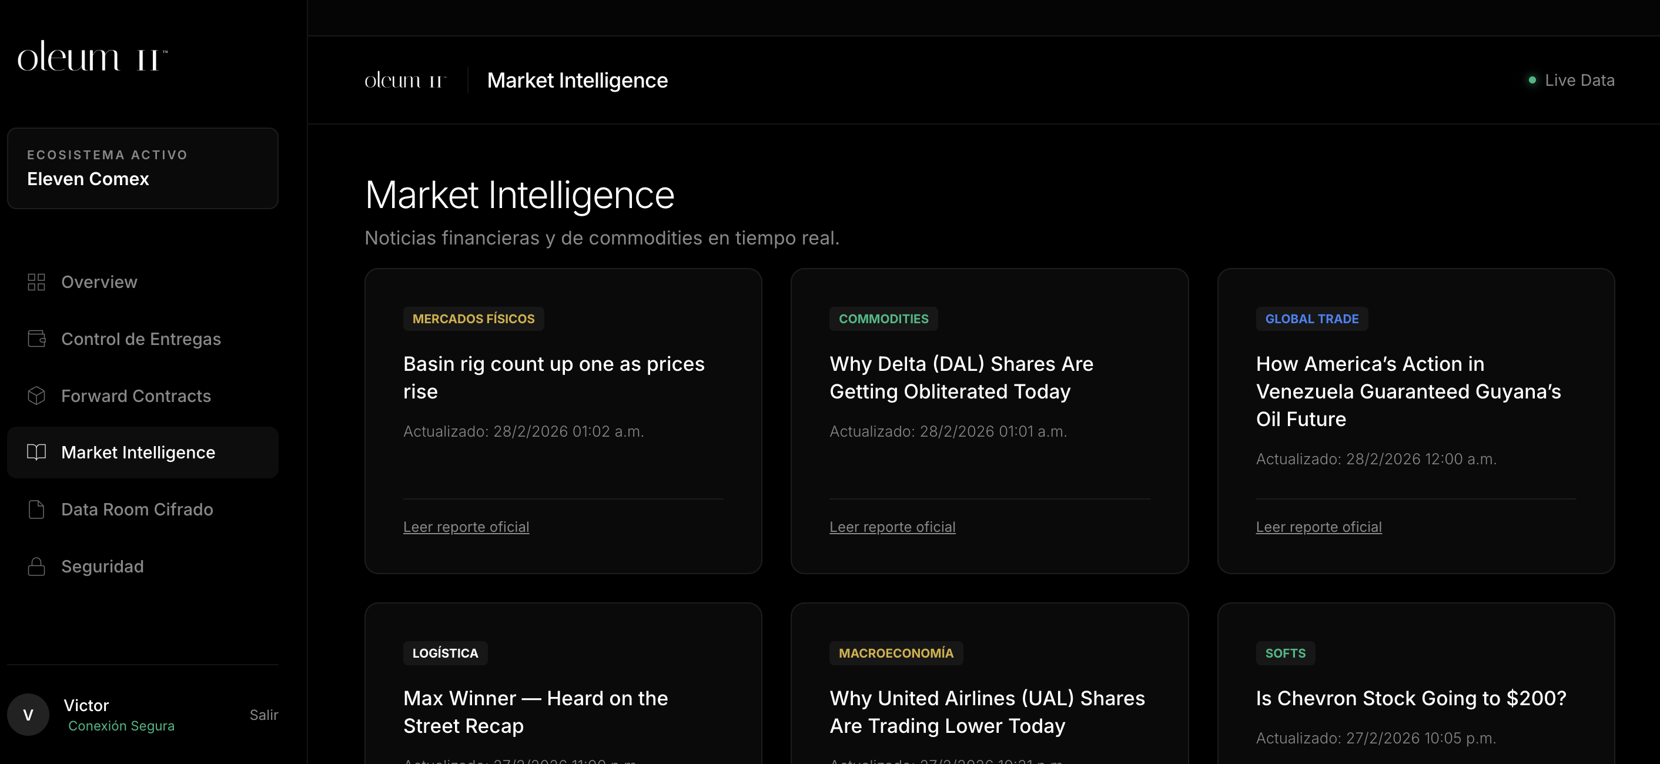Switch to Market Intelligence in the sidebar
1660x764 pixels.
pos(139,452)
